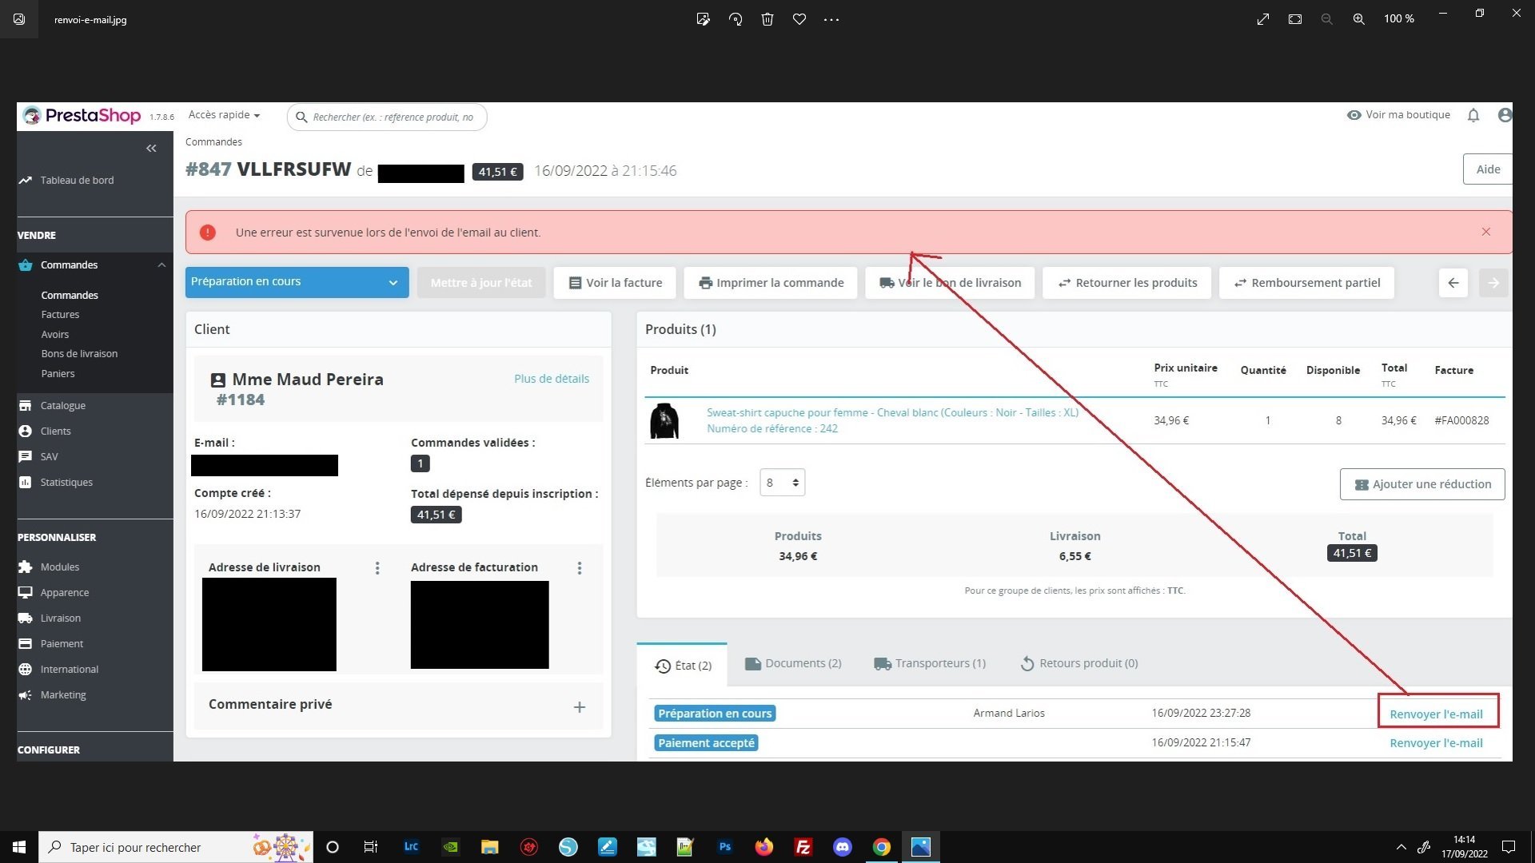Screen dimensions: 1535x863
Task: Click the user account avatar icon
Action: tap(1504, 116)
